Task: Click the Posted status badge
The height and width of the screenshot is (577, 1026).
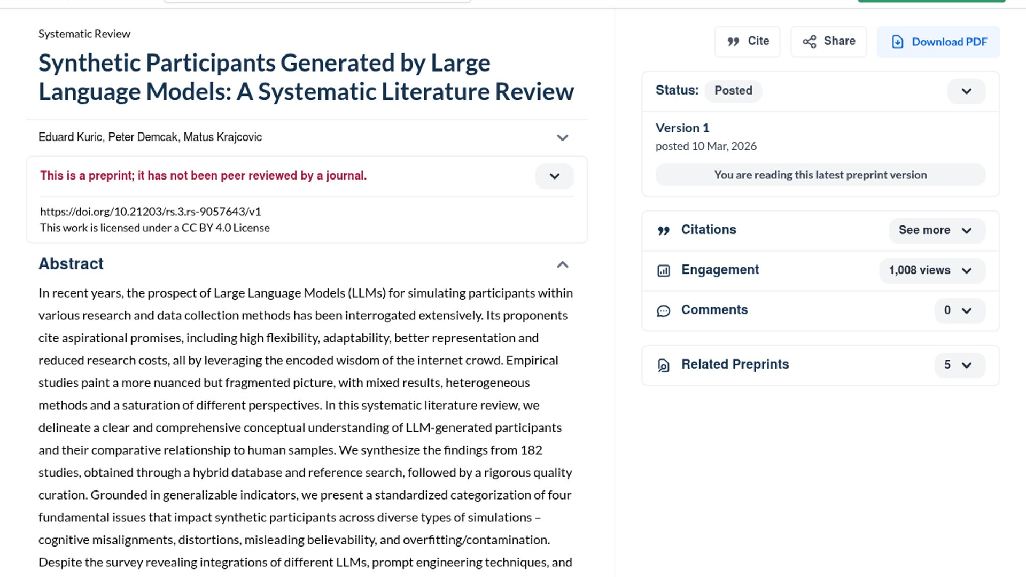Action: [733, 91]
